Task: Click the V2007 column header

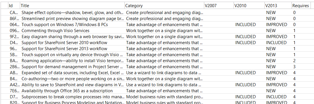Action: (219, 6)
